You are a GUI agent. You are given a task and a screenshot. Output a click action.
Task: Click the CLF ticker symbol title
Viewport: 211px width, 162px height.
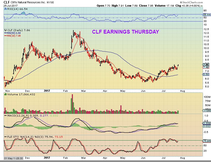(x=7, y=2)
